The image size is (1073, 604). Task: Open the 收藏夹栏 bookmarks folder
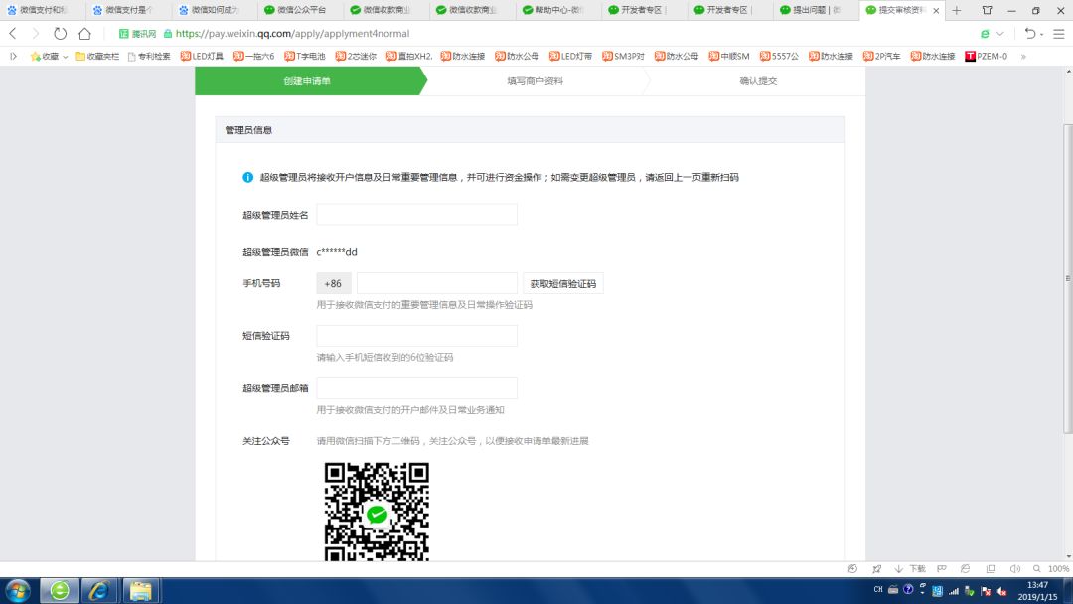click(x=96, y=56)
